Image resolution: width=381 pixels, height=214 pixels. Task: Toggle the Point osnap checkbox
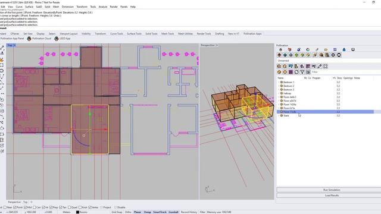pos(15,207)
